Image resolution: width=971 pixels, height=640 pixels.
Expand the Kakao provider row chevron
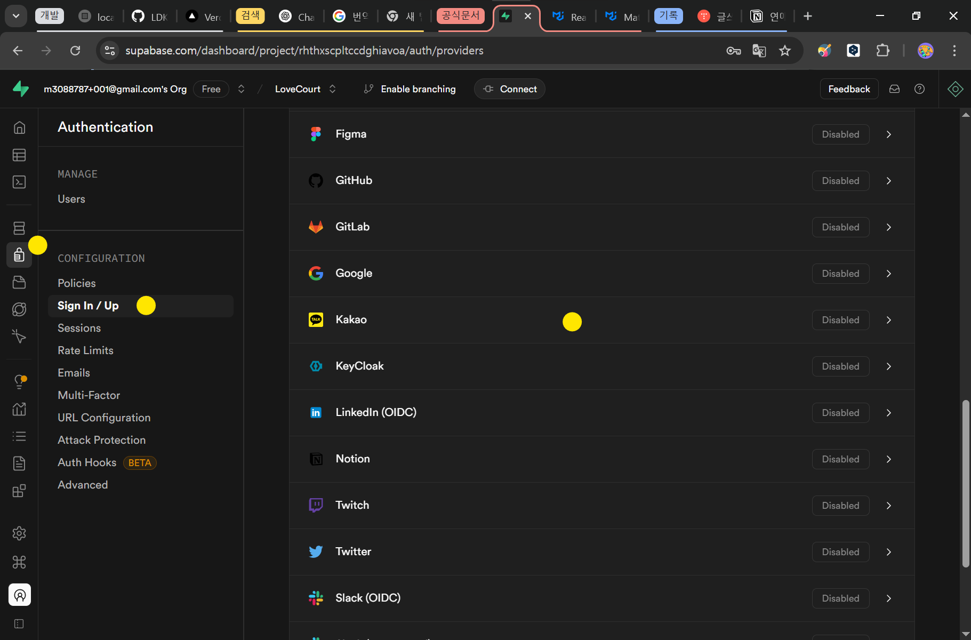point(889,320)
